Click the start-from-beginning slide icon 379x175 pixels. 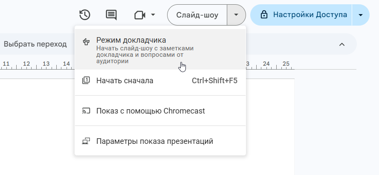[86, 80]
